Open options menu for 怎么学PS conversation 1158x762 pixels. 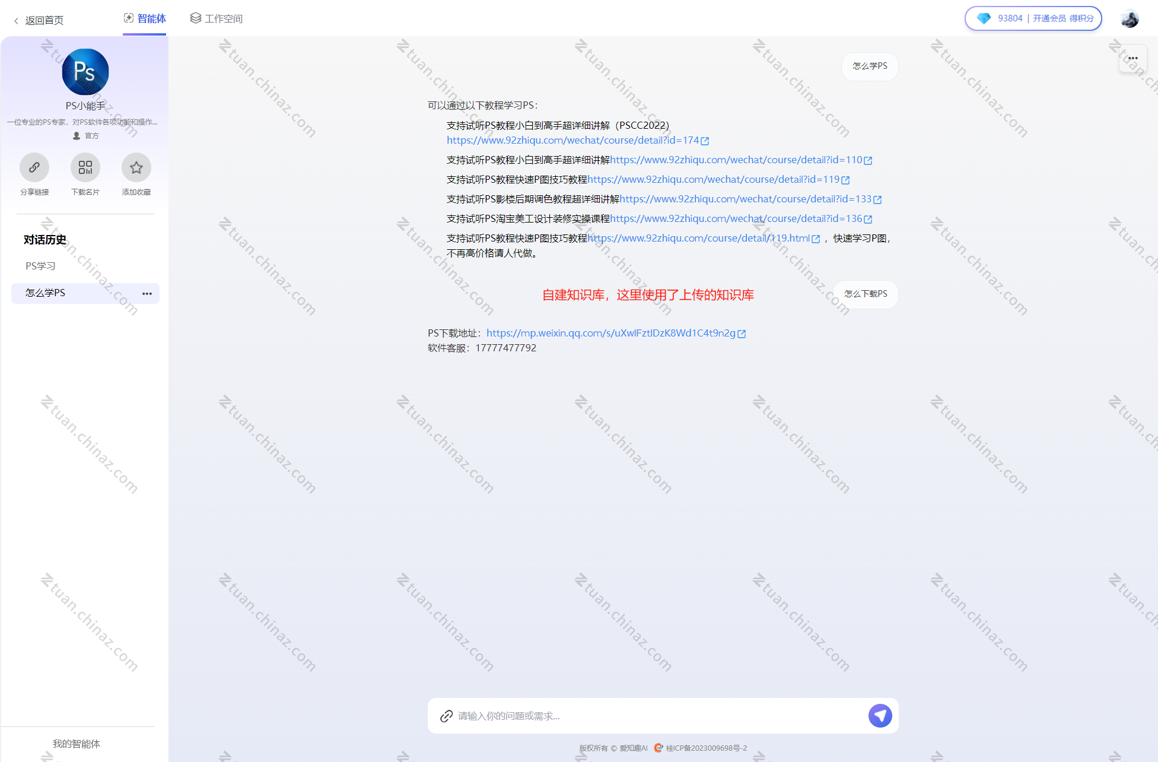pyautogui.click(x=147, y=293)
